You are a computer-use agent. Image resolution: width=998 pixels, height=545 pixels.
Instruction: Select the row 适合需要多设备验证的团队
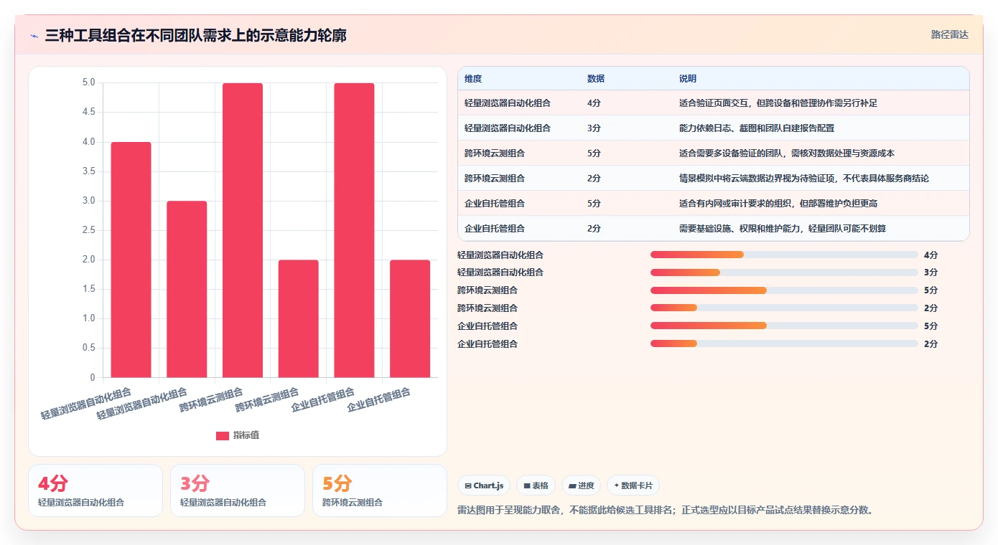point(713,153)
